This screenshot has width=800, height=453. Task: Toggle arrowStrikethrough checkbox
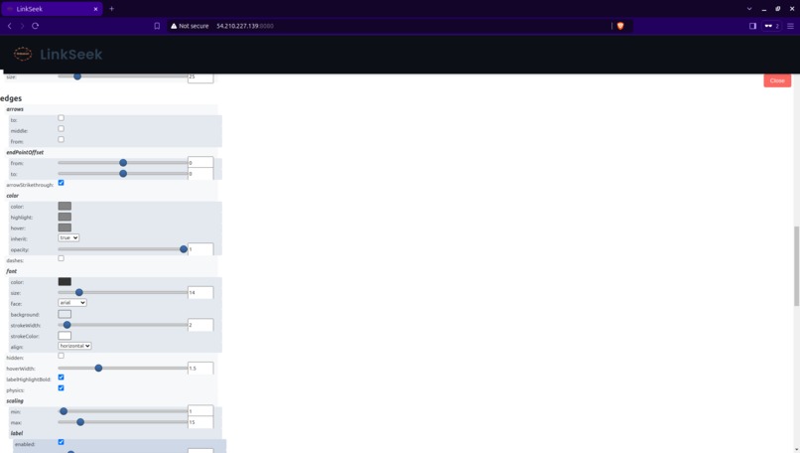point(61,183)
